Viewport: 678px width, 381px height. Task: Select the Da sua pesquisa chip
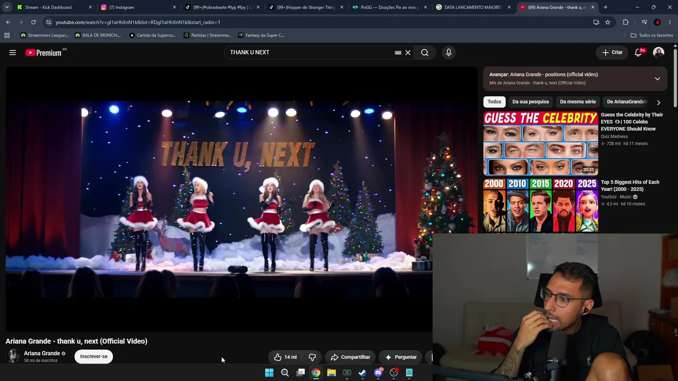pos(530,102)
